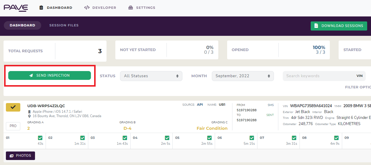Toggle the step 01 green checkbox
This screenshot has height=165, width=371.
[40, 138]
